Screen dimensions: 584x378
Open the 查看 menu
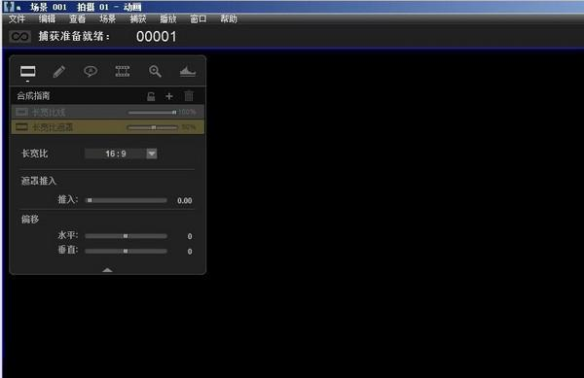click(x=77, y=19)
